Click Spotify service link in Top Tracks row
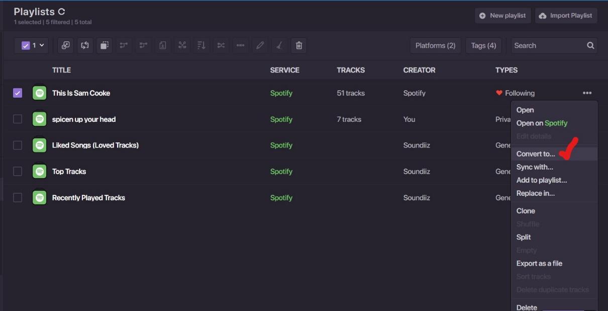The width and height of the screenshot is (608, 311). [281, 172]
